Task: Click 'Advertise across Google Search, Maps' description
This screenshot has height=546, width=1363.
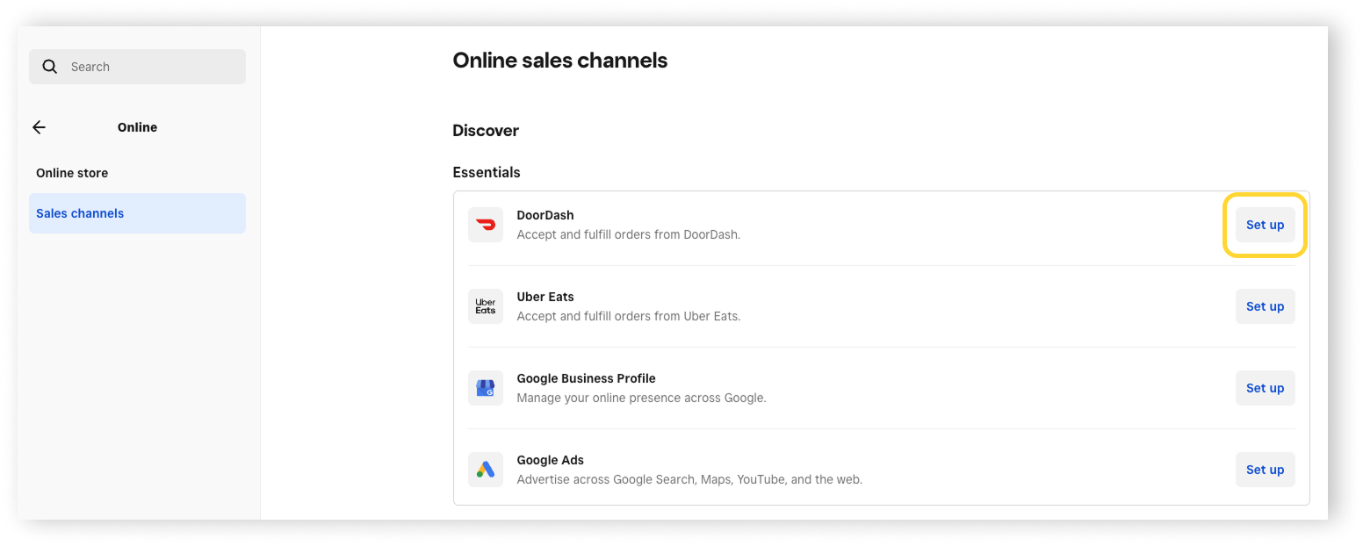Action: 689,479
